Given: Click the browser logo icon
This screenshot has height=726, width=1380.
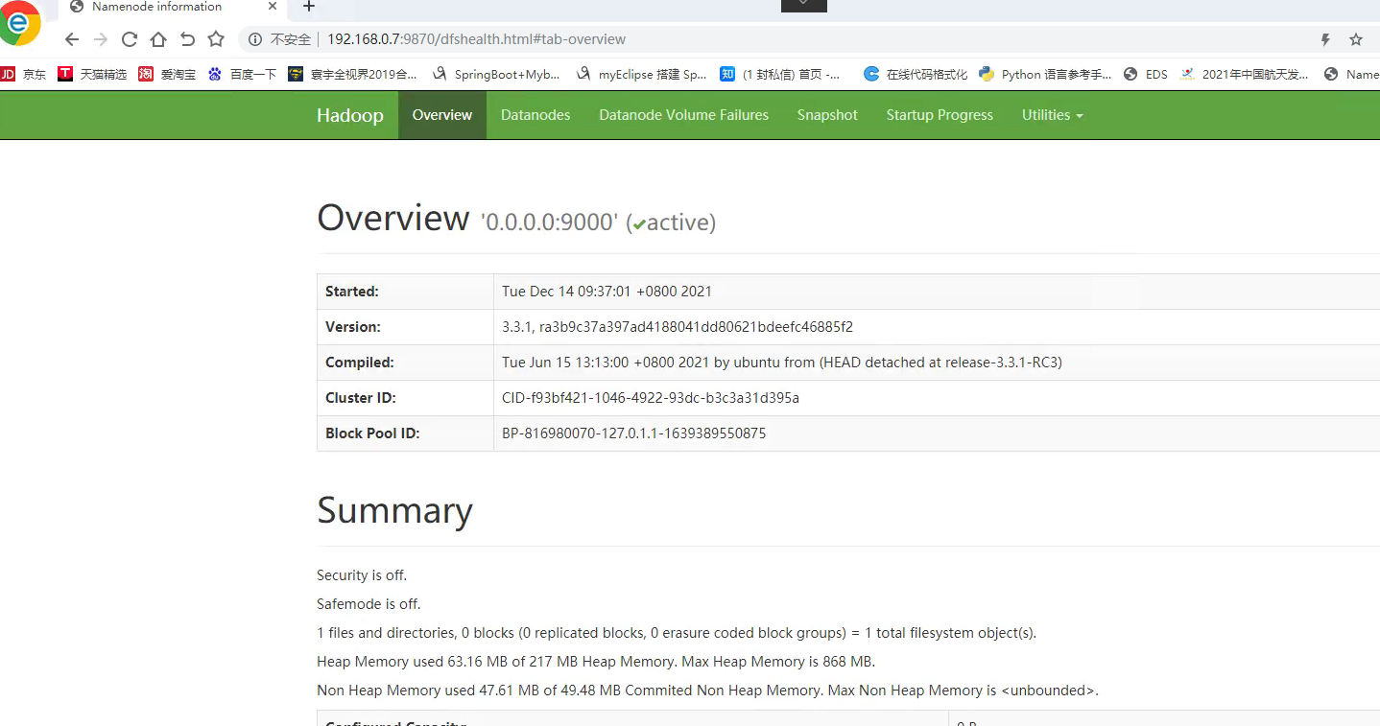Looking at the screenshot, I should pyautogui.click(x=20, y=23).
